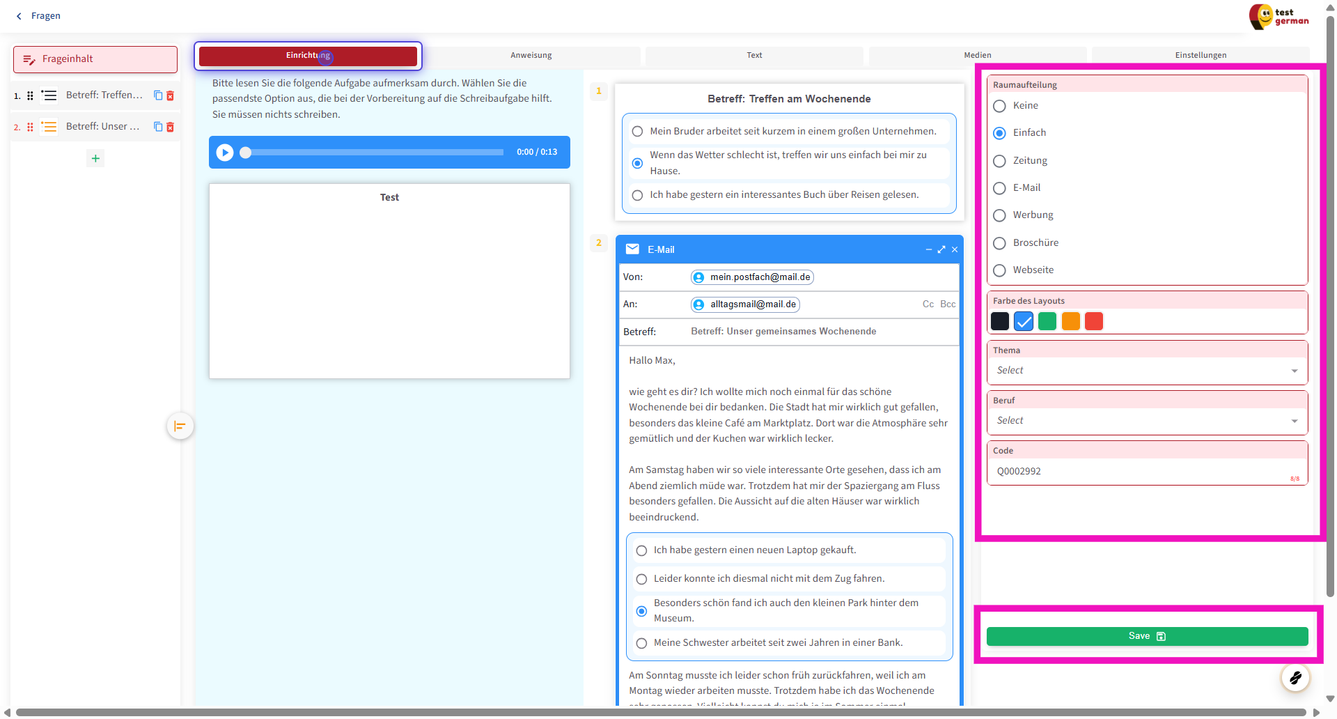Choose the 'Webseite' radio button
The image size is (1337, 719).
click(1000, 270)
